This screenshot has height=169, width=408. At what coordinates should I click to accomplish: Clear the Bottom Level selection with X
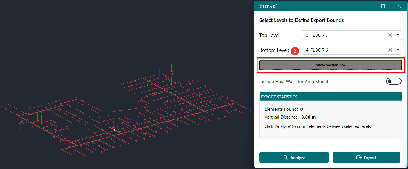[x=390, y=50]
